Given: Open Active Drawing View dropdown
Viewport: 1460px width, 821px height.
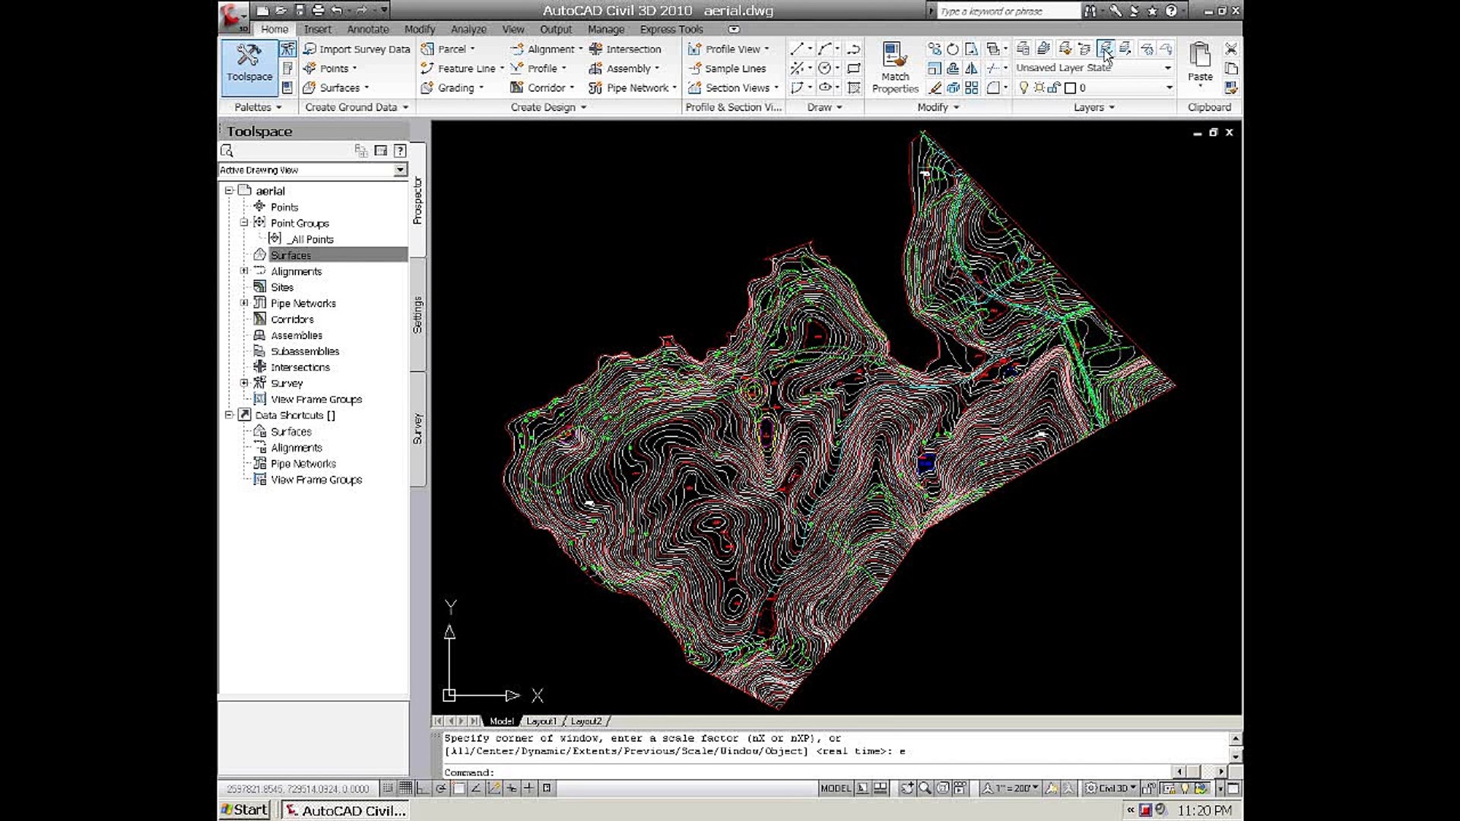Looking at the screenshot, I should 400,170.
